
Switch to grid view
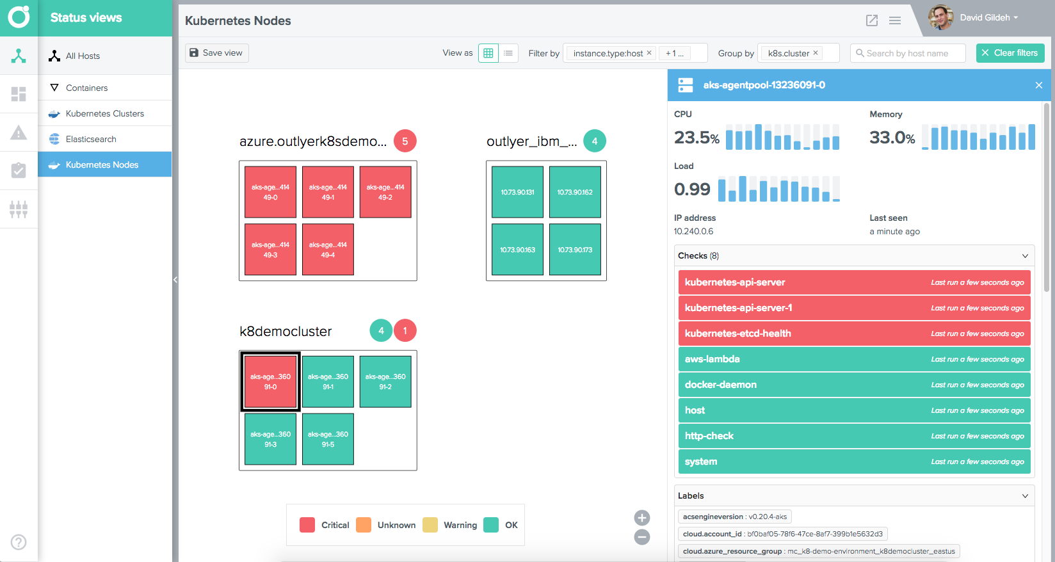pos(488,53)
